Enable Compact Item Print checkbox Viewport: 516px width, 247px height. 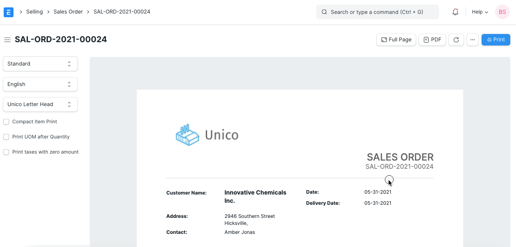click(x=6, y=122)
